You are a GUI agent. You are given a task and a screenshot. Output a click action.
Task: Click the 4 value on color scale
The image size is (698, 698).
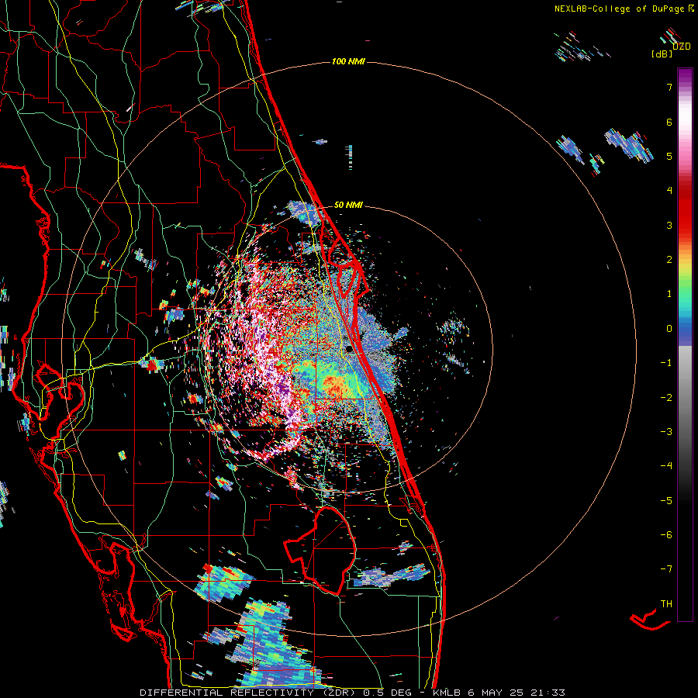tap(669, 191)
